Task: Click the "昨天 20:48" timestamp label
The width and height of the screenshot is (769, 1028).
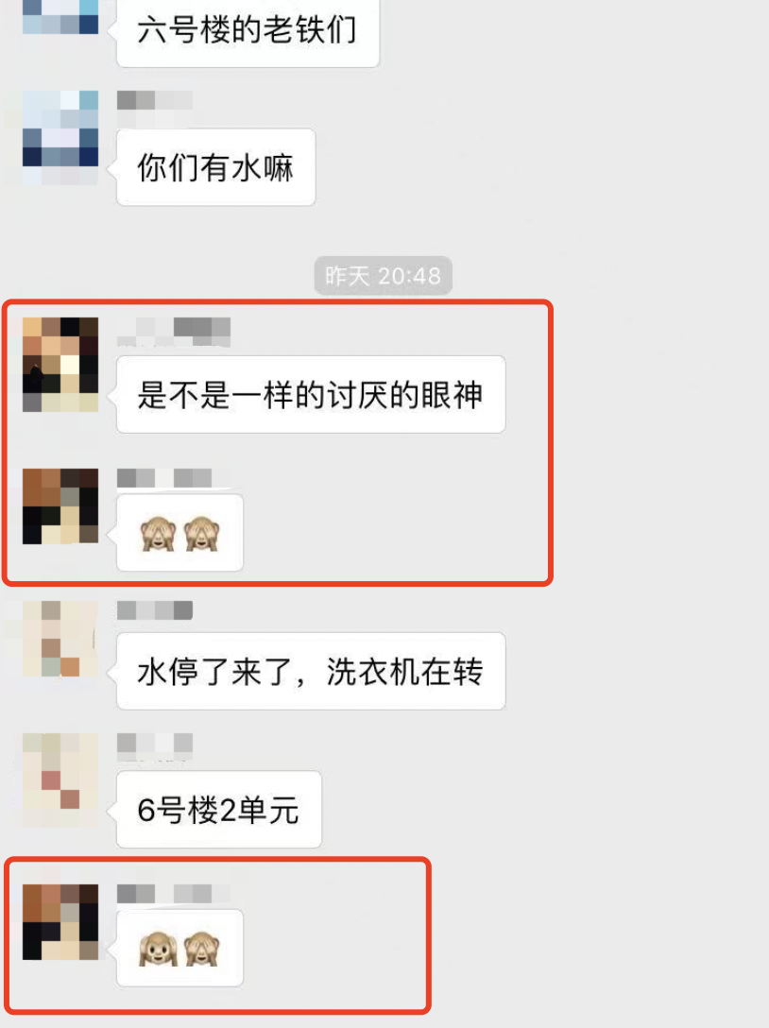Action: pos(383,275)
